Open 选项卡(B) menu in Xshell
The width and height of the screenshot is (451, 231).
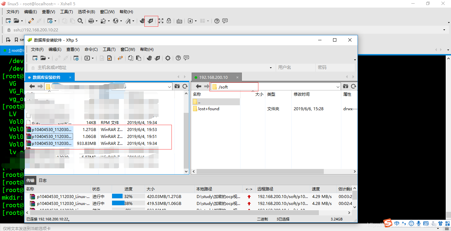pos(87,12)
